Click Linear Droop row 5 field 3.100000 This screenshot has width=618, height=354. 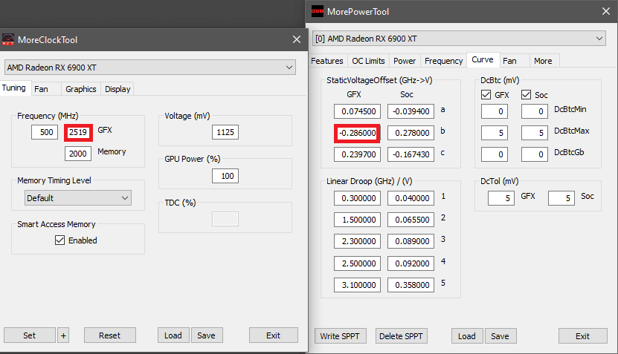pyautogui.click(x=357, y=285)
